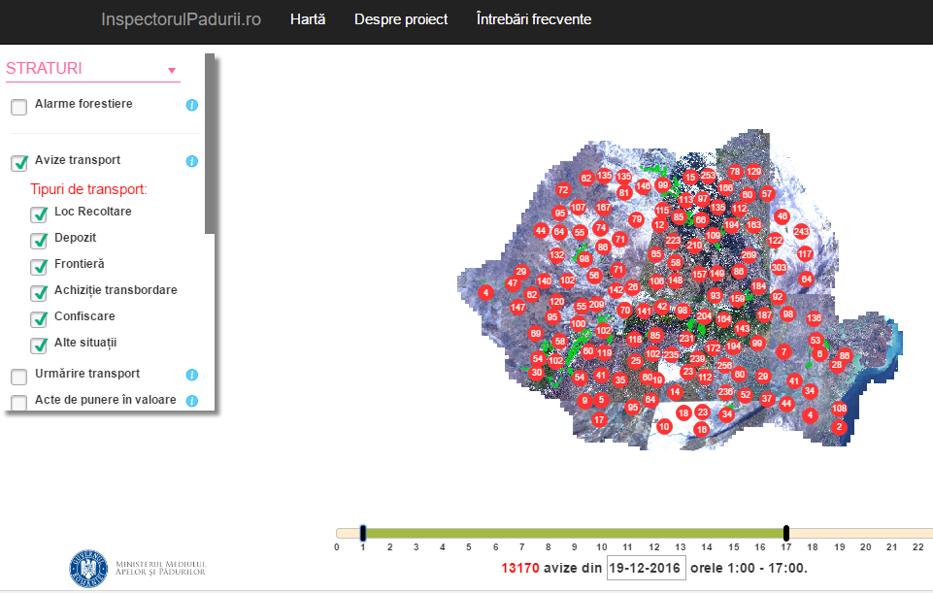Viewport: 933px width, 593px height.
Task: Toggle the Confiscare checkbox off
Action: click(39, 318)
